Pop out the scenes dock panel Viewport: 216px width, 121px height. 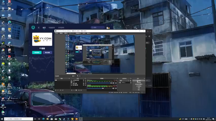pos(69,79)
